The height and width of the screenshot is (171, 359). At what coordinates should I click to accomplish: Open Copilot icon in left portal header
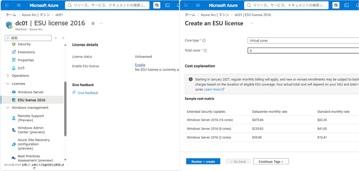[x=157, y=5]
